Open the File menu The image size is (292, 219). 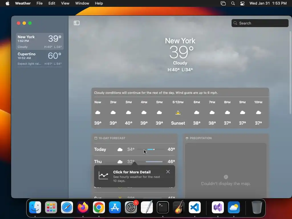coord(39,3)
